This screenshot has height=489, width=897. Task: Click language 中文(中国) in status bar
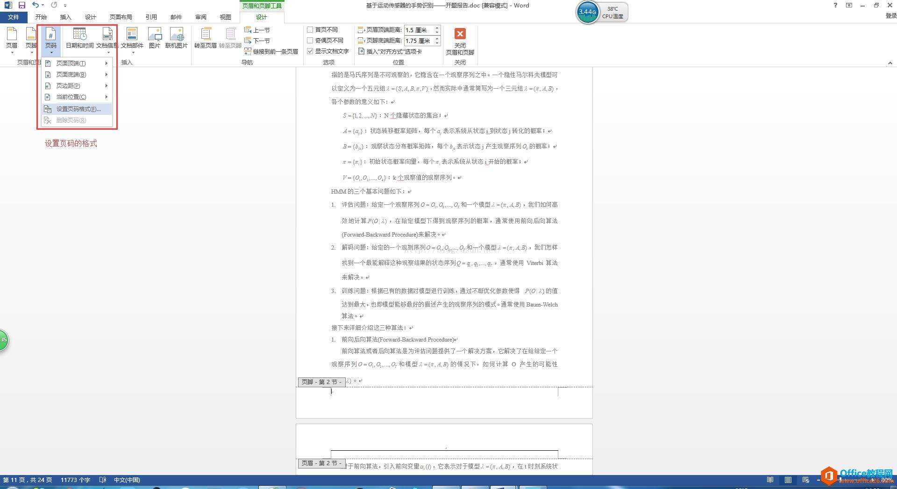pos(127,480)
